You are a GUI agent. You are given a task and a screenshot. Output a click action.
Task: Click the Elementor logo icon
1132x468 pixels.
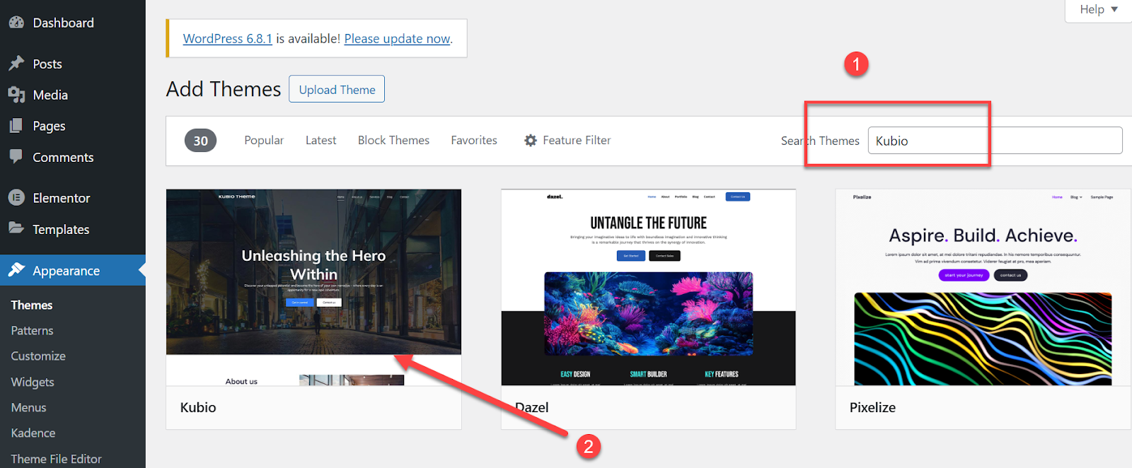16,198
